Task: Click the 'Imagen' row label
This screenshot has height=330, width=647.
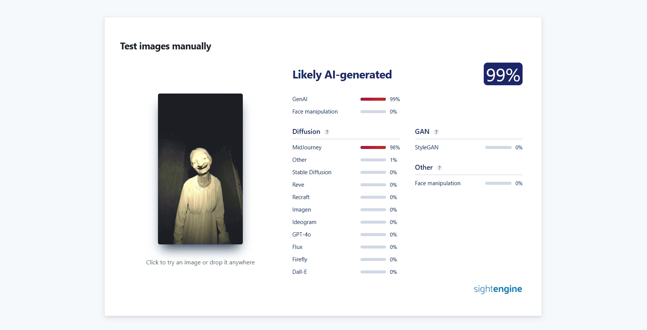Action: coord(302,210)
